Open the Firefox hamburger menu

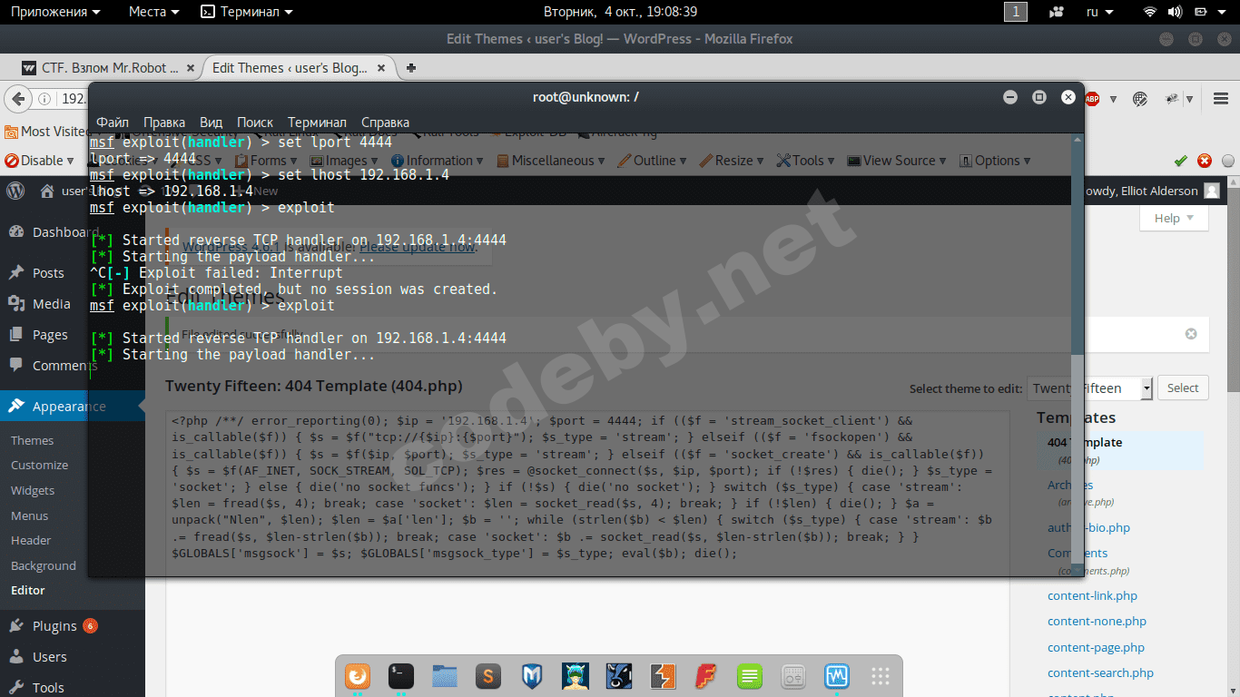[x=1221, y=99]
